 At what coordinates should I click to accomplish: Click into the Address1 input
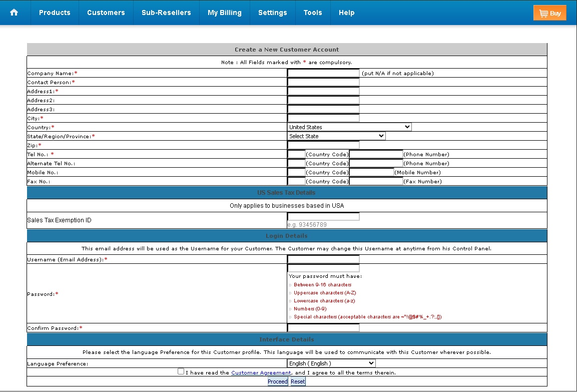point(323,91)
